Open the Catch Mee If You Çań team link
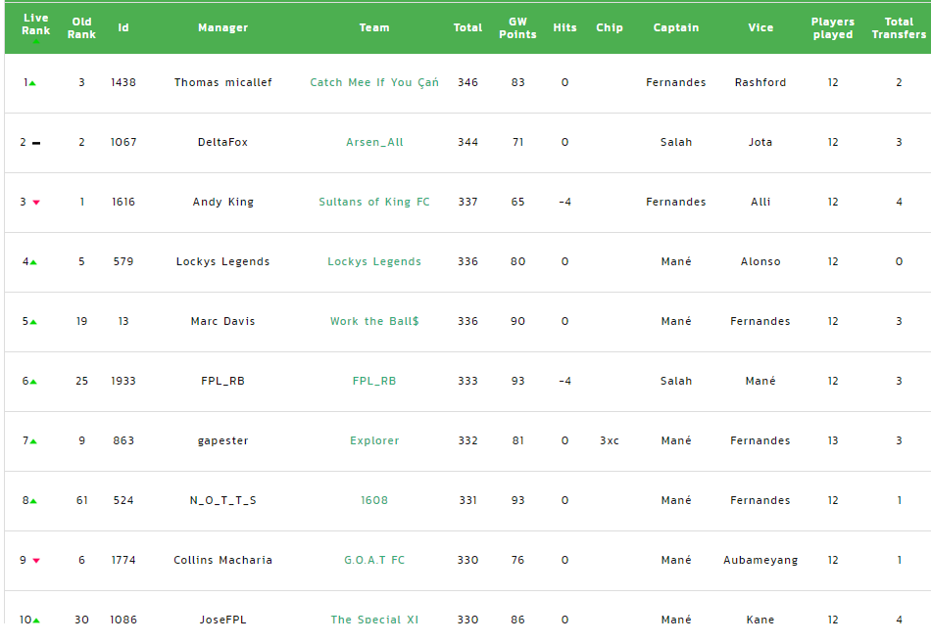The height and width of the screenshot is (644, 931). [374, 82]
